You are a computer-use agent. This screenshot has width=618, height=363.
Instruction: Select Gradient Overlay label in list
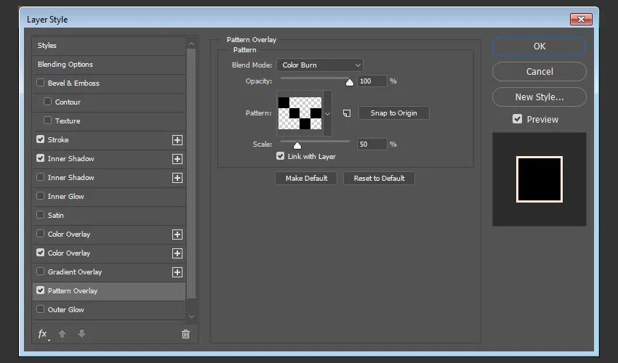(x=75, y=272)
